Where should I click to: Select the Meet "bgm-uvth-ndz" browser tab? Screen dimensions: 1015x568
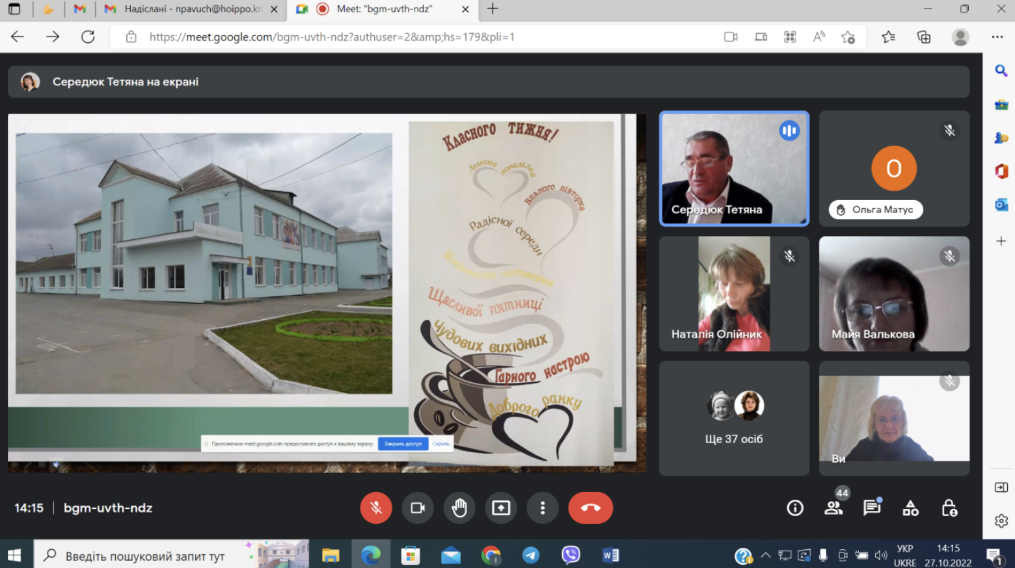pyautogui.click(x=384, y=9)
